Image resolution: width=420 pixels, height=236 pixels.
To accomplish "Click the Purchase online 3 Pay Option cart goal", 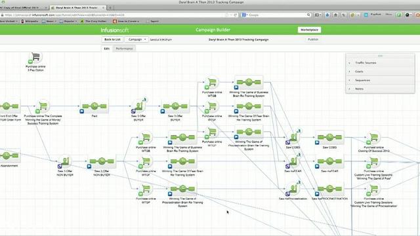I will point(35,57).
